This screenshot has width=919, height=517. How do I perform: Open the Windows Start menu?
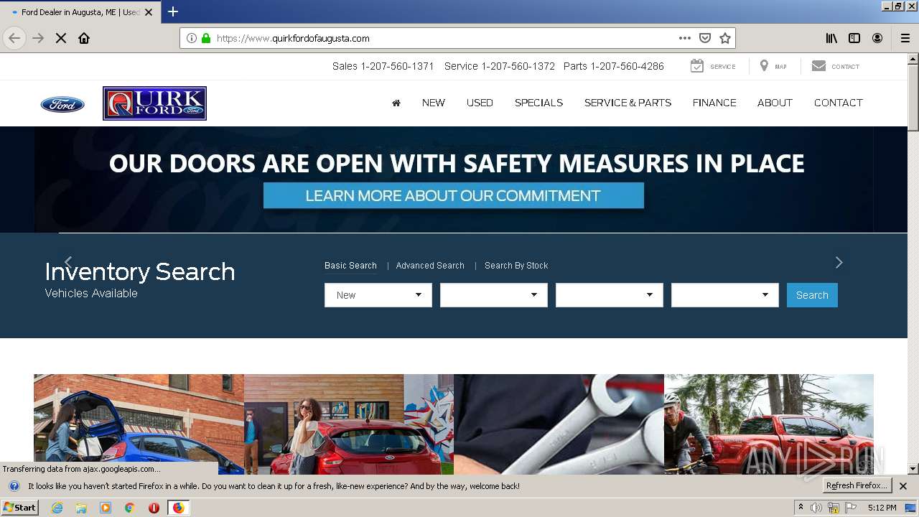click(20, 508)
